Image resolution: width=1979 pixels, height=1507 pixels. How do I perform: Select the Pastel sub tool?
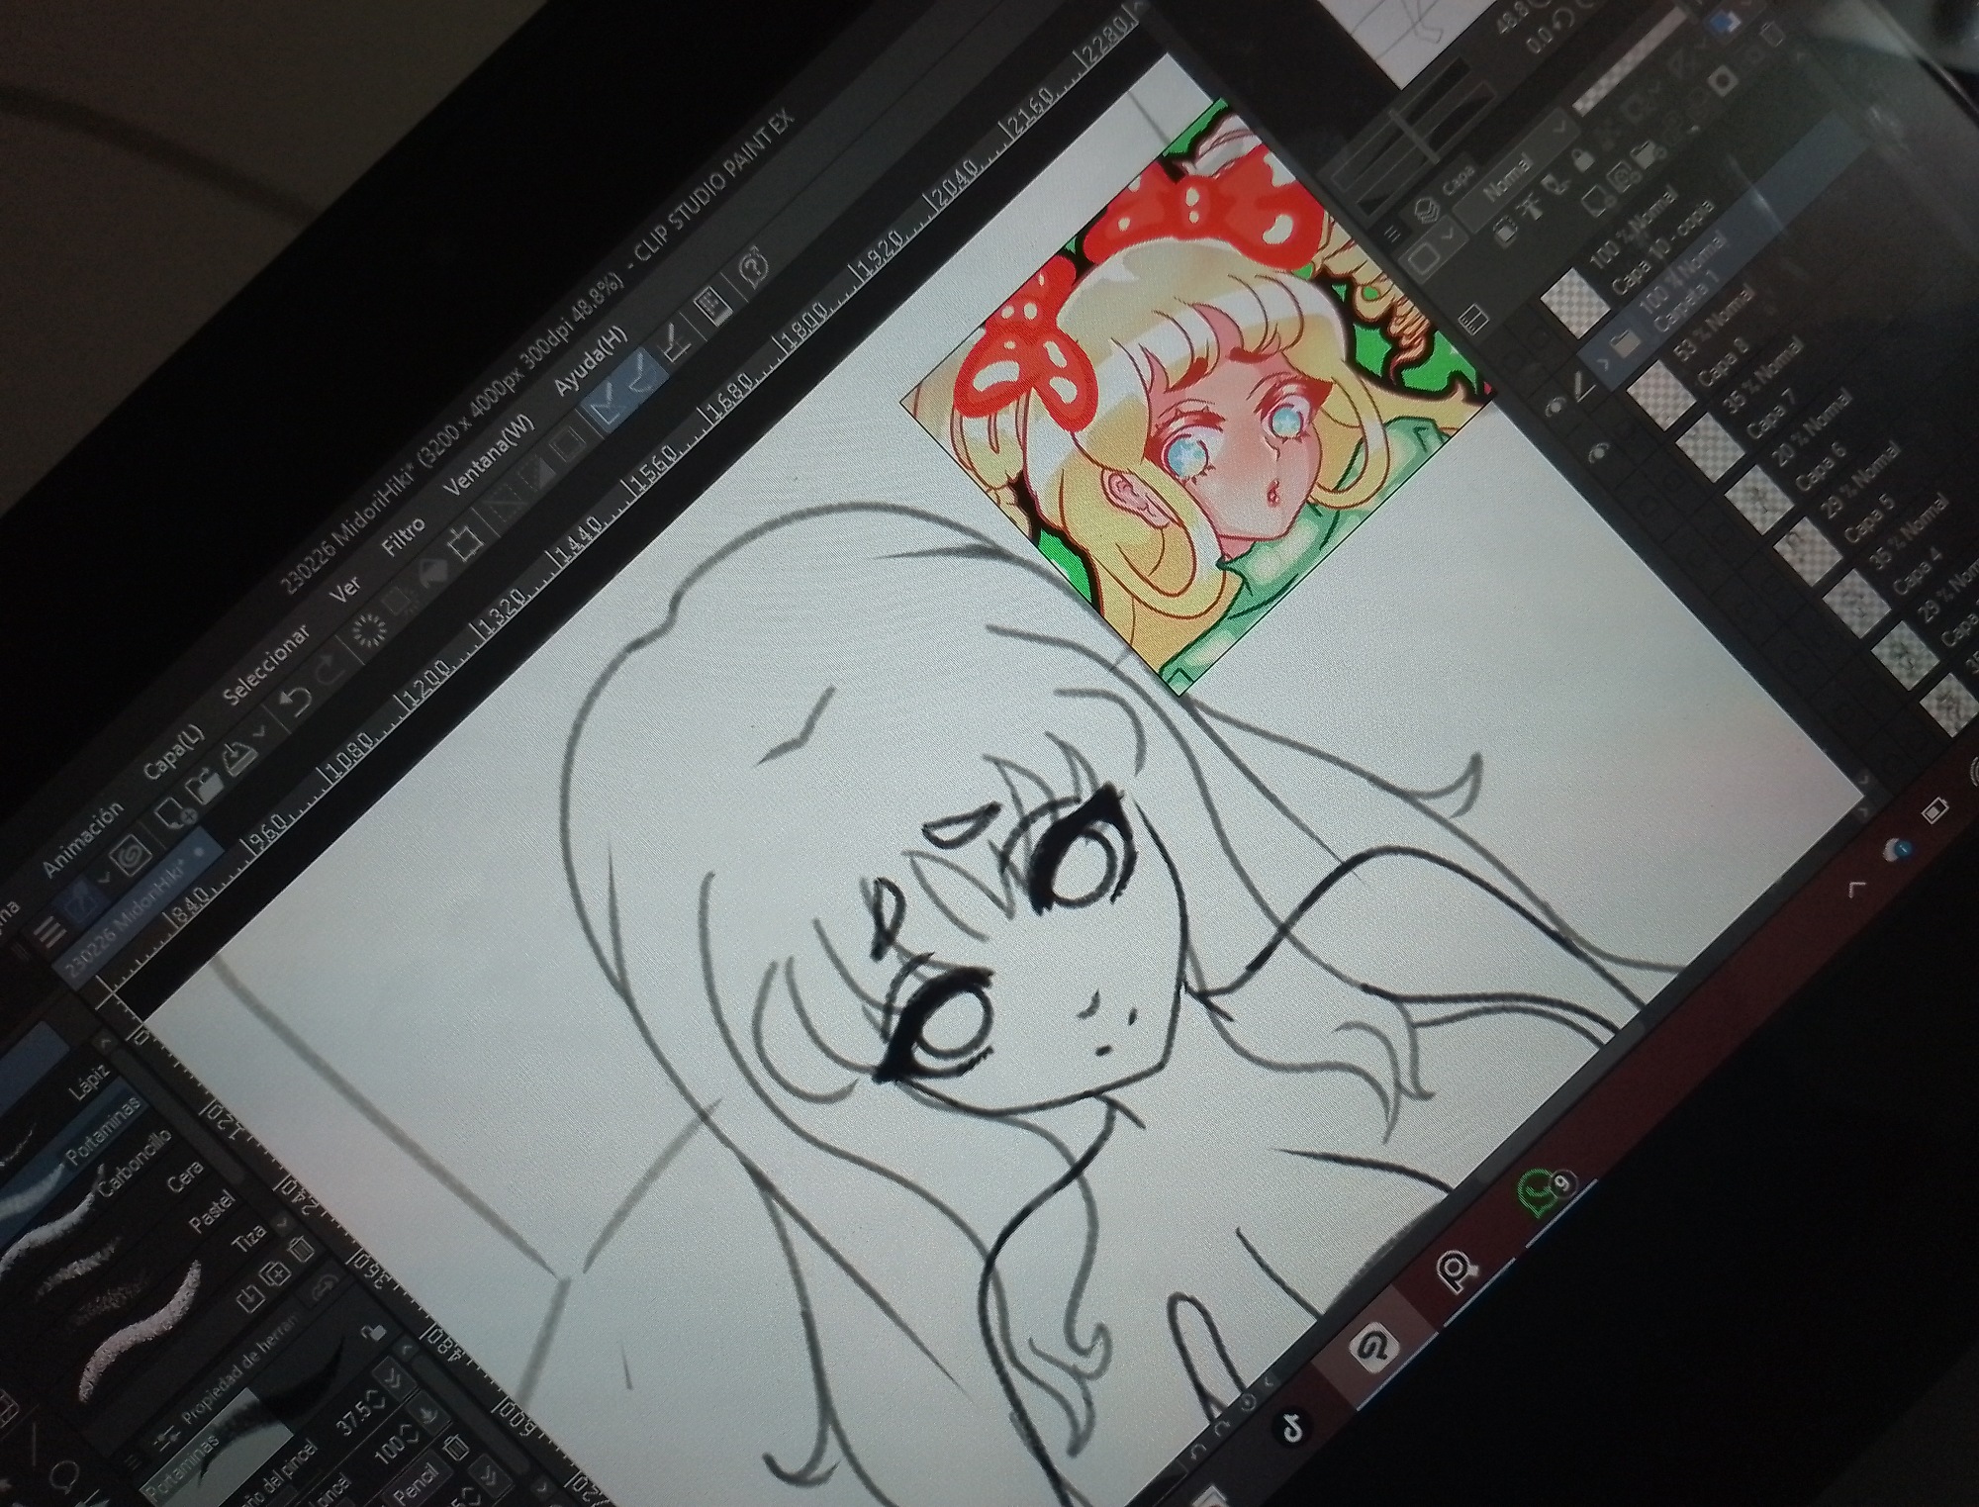coord(213,1212)
